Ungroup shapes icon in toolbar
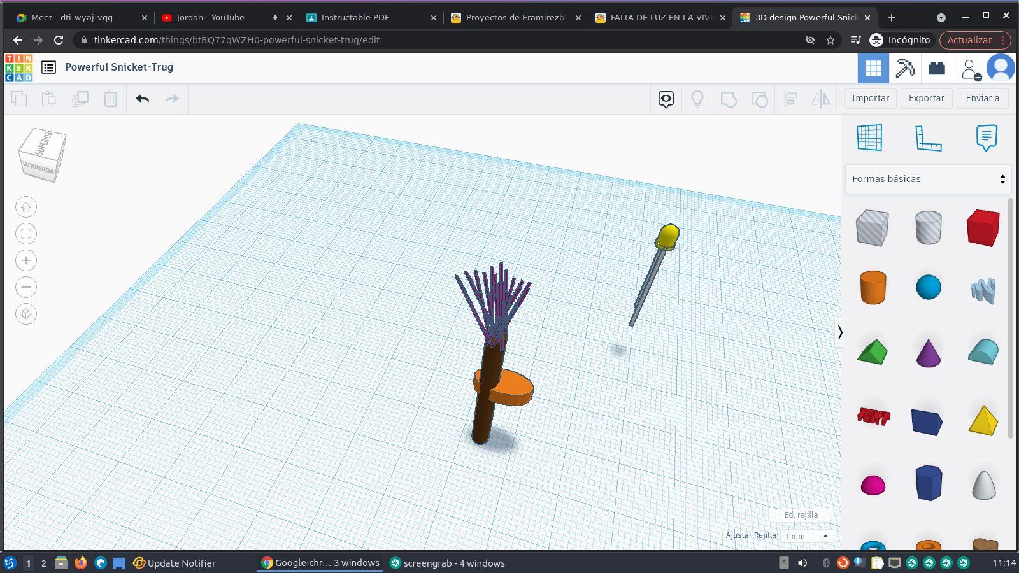Screen dimensions: 1019x573 click(x=760, y=99)
